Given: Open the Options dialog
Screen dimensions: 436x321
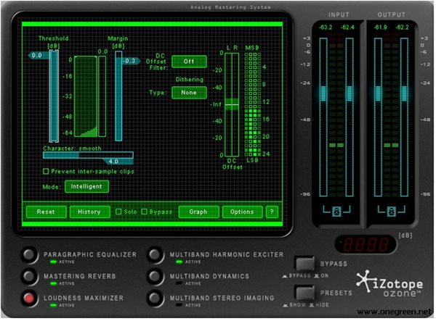Looking at the screenshot, I should coord(242,212).
